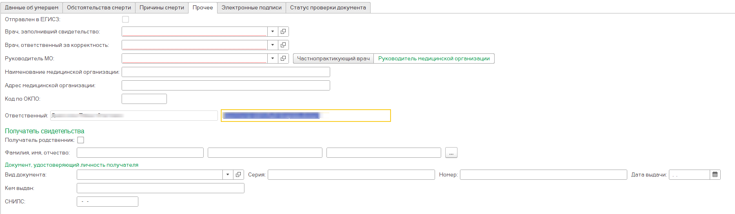Switch to 'Данные об умершем' tab
The image size is (735, 214).
[x=31, y=8]
